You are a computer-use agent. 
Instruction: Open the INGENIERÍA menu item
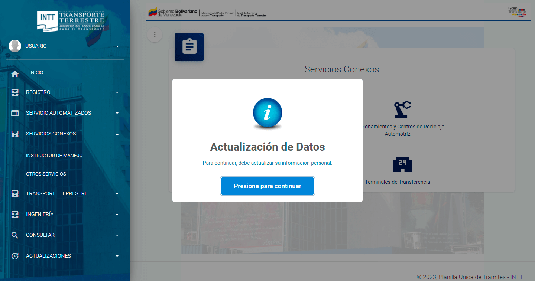(40, 214)
